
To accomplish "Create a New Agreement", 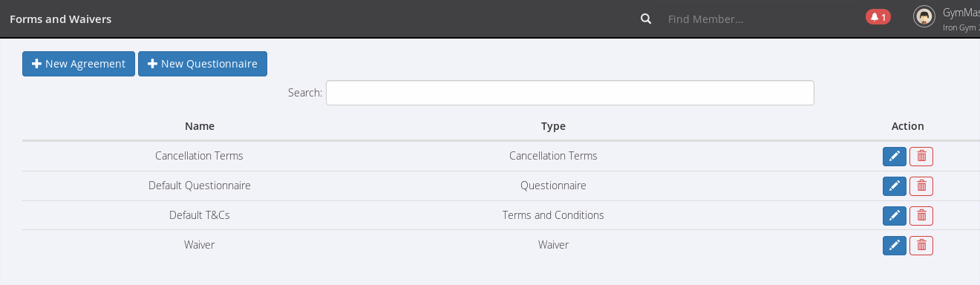I will click(79, 64).
